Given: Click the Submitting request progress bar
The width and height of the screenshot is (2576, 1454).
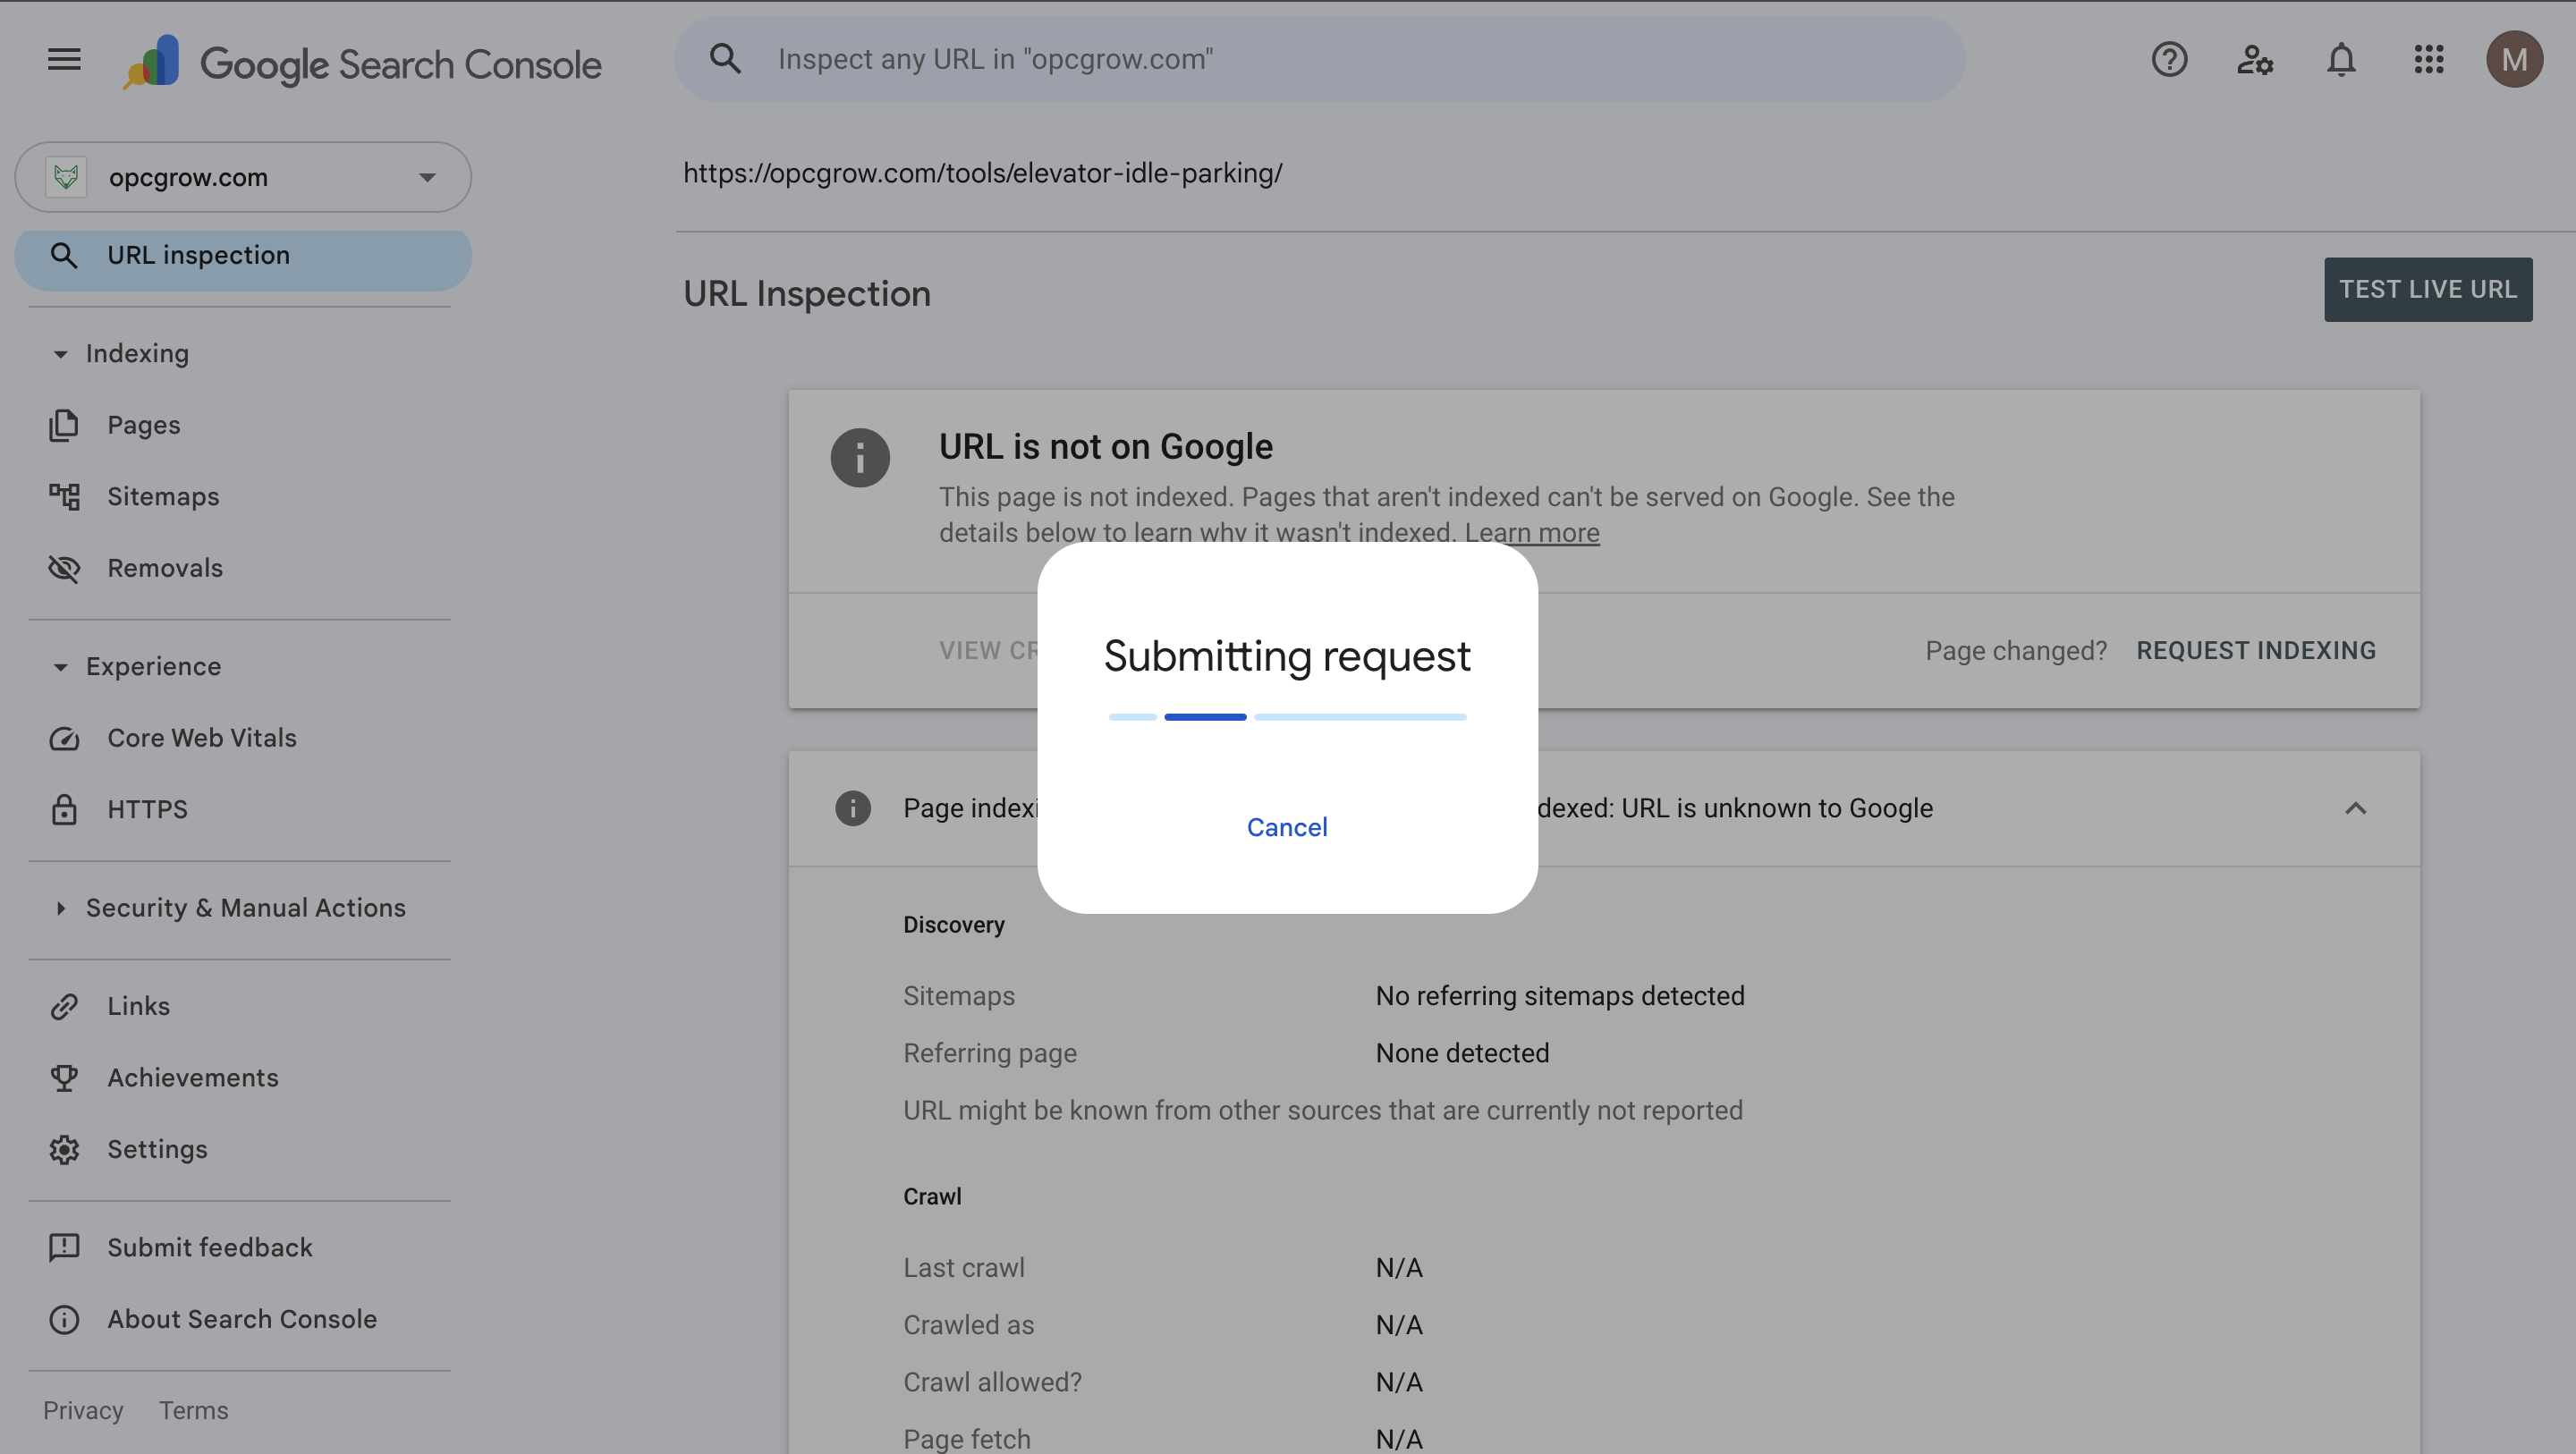Looking at the screenshot, I should 1287,717.
